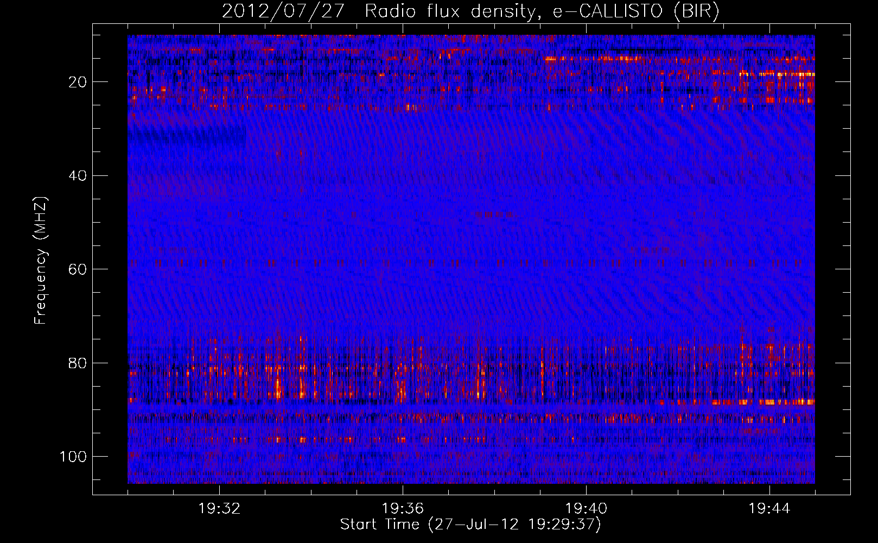Click the '19:32' time tick label
This screenshot has width=878, height=543.
pyautogui.click(x=219, y=509)
